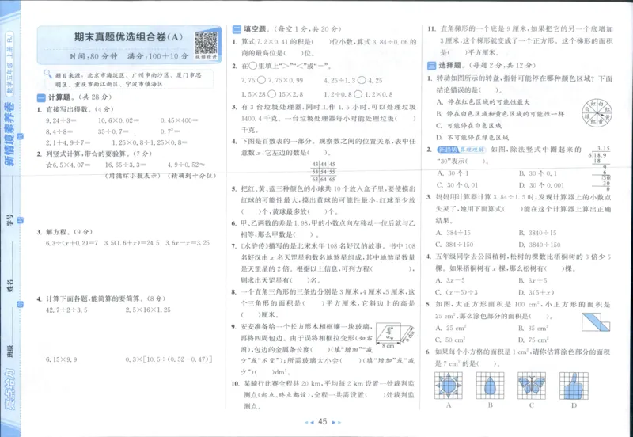Go to the previous page arrow beside 45
The height and width of the screenshot is (437, 633).
309,422
